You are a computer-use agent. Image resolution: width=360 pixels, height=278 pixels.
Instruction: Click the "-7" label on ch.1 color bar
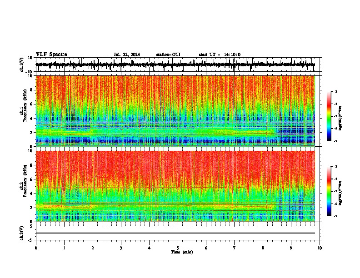click(x=335, y=141)
